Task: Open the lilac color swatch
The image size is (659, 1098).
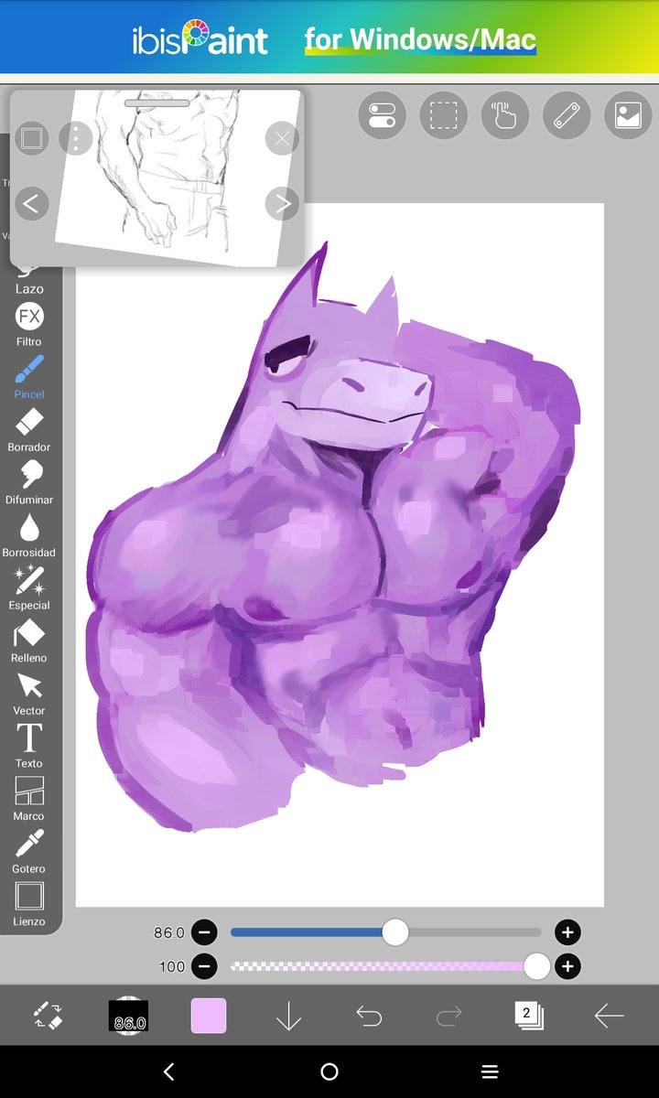Action: 209,1016
